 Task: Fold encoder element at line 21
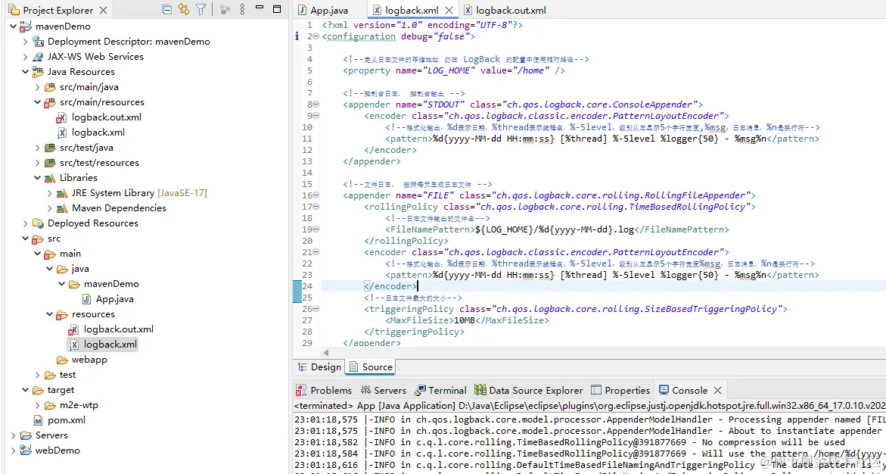point(316,252)
